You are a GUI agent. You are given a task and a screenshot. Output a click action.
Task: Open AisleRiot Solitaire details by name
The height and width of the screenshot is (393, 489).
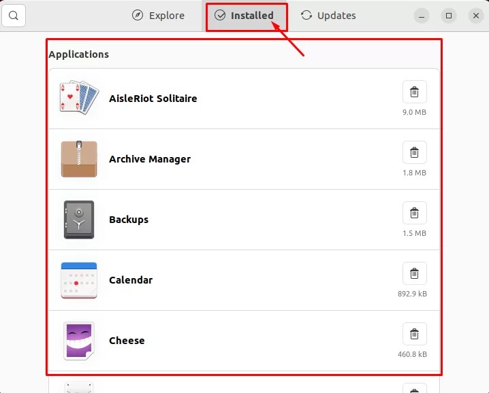(153, 99)
